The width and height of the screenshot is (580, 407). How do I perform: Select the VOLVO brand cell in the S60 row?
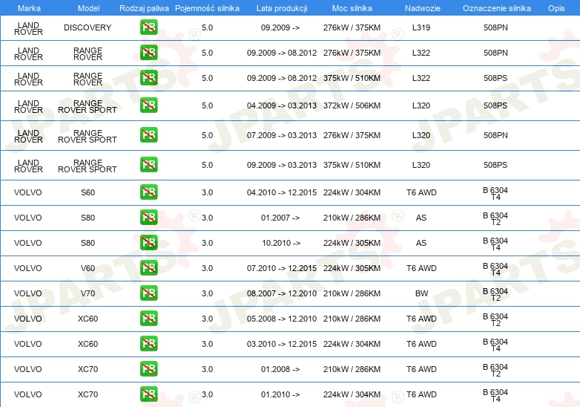point(28,192)
